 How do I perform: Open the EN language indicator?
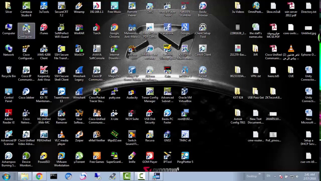[268, 176]
